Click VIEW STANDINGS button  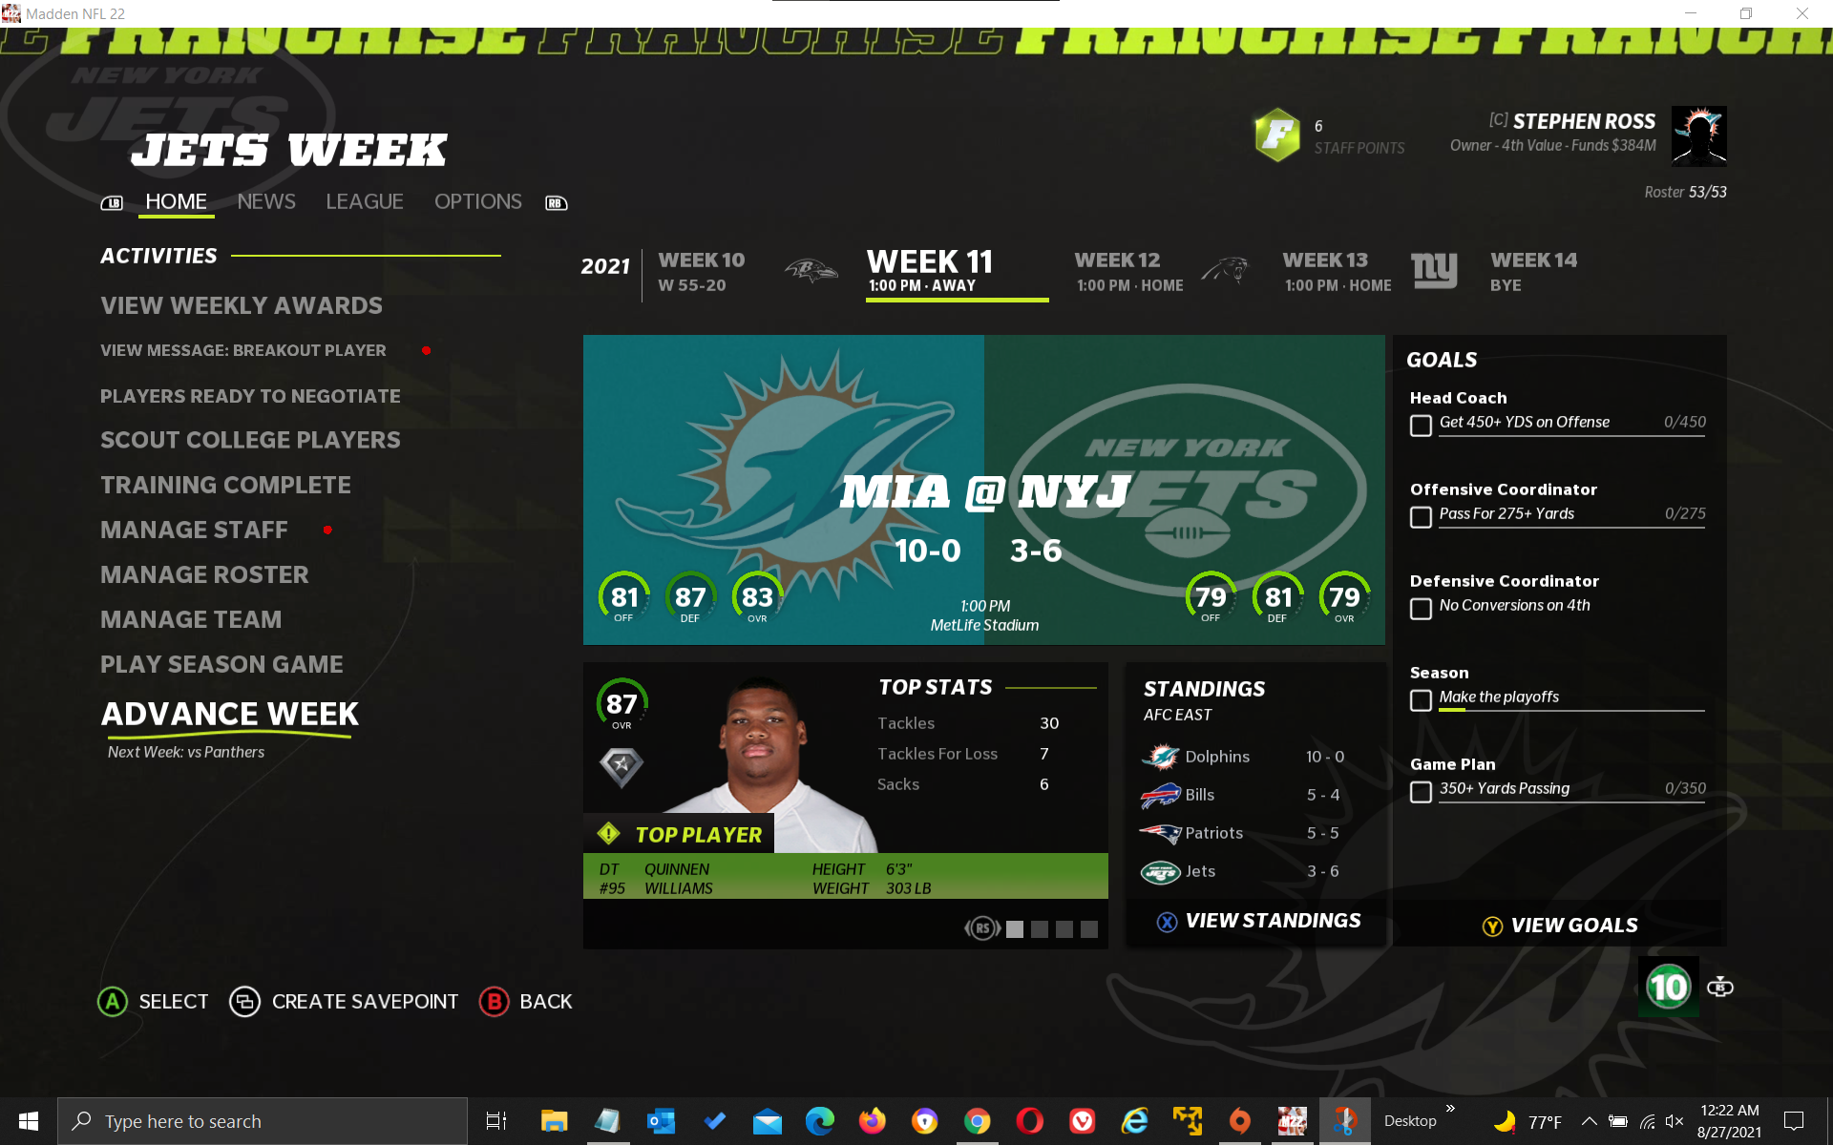pyautogui.click(x=1258, y=921)
